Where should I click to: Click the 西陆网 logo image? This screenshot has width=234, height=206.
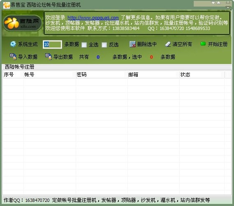click(x=22, y=23)
